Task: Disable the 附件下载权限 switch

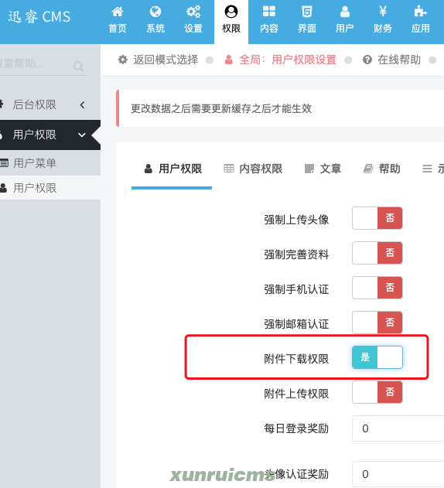Action: coord(377,357)
